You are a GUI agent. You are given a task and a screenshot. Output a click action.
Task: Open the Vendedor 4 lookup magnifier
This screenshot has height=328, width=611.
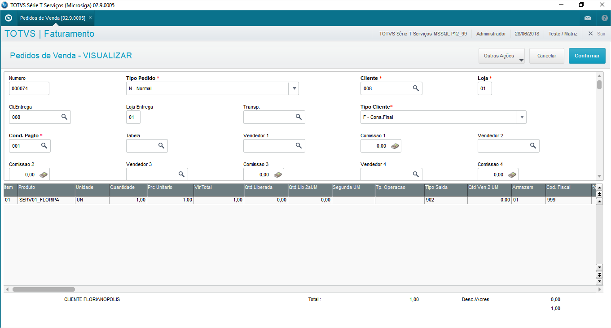tap(416, 175)
